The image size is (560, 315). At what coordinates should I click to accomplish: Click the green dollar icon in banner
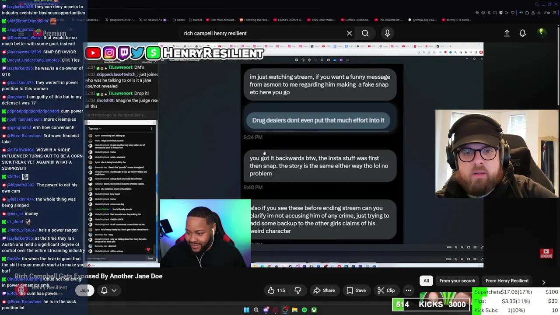point(153,53)
